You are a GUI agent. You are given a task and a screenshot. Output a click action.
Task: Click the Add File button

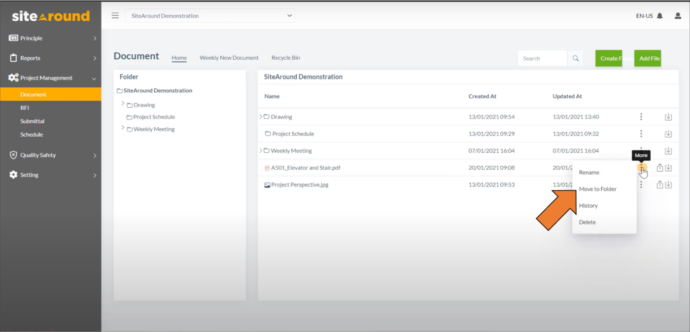point(648,58)
